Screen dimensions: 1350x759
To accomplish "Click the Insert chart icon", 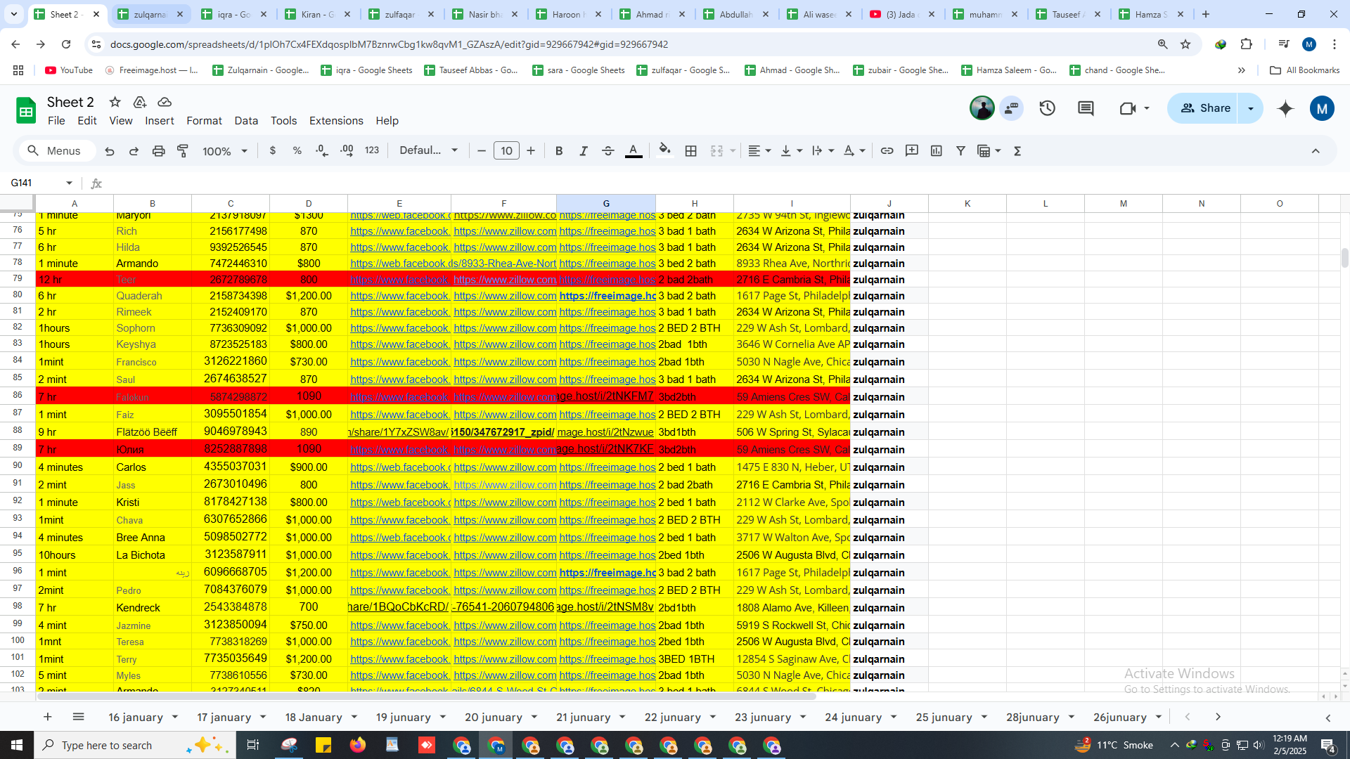I will pyautogui.click(x=937, y=151).
